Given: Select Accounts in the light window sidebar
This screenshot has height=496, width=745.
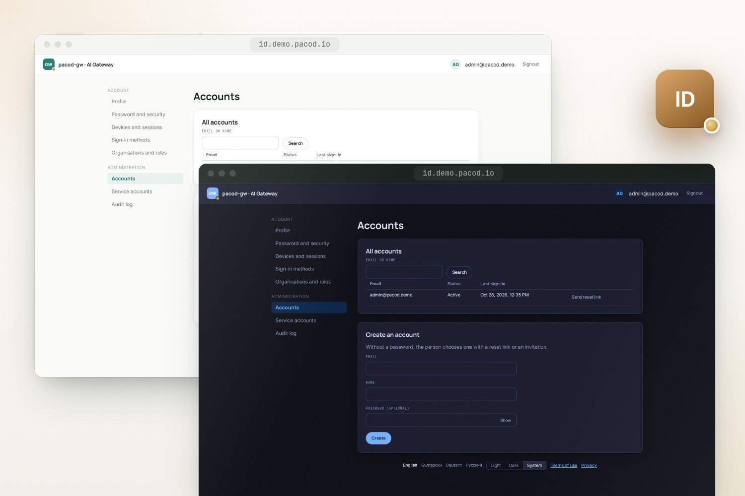Looking at the screenshot, I should [145, 179].
